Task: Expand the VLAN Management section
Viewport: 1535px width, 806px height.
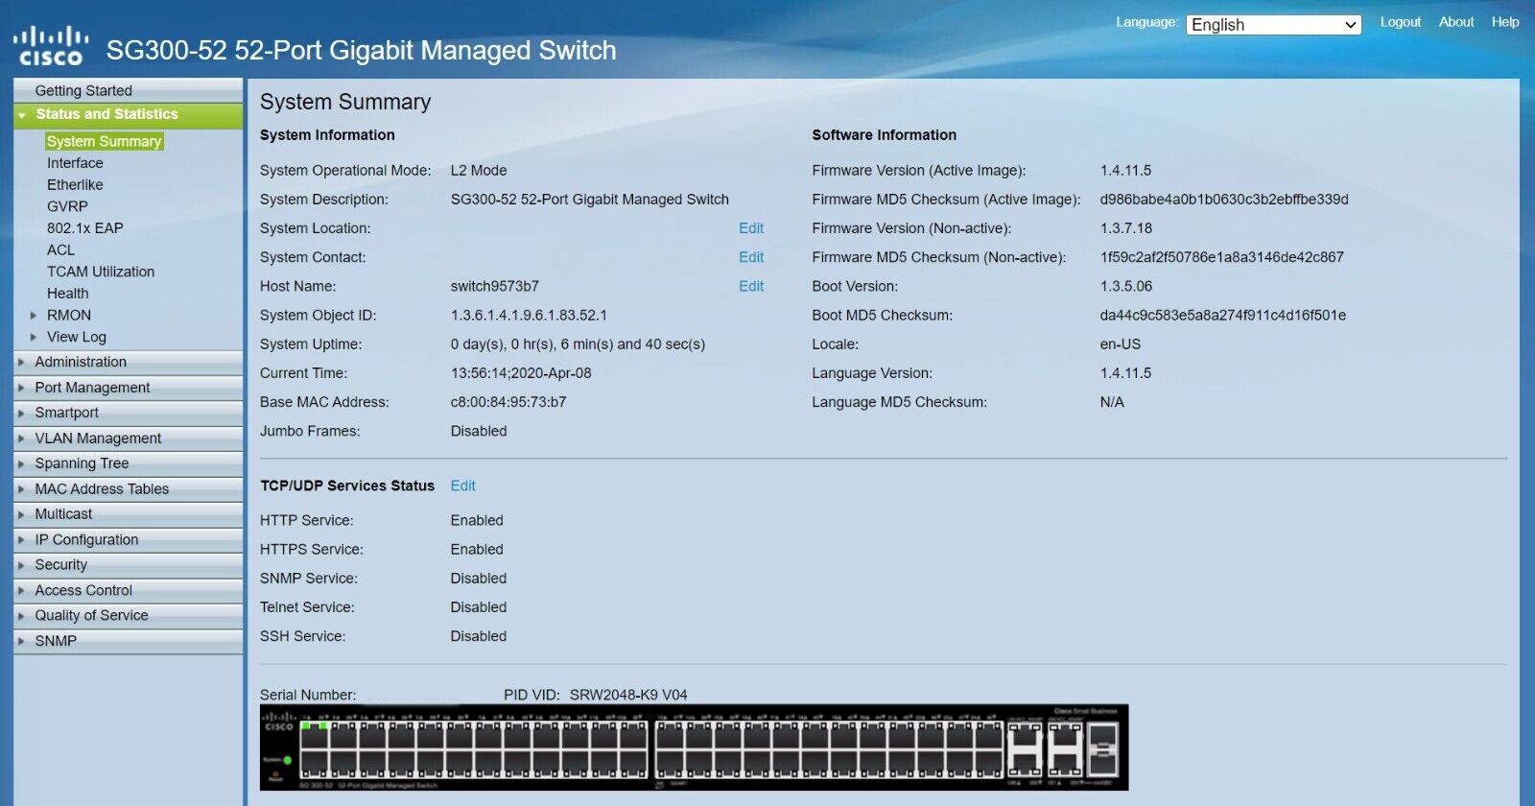Action: coord(98,439)
